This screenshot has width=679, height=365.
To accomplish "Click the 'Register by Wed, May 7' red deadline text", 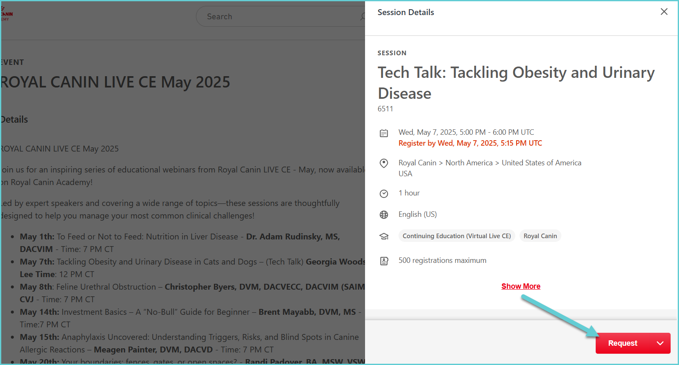I will point(470,143).
